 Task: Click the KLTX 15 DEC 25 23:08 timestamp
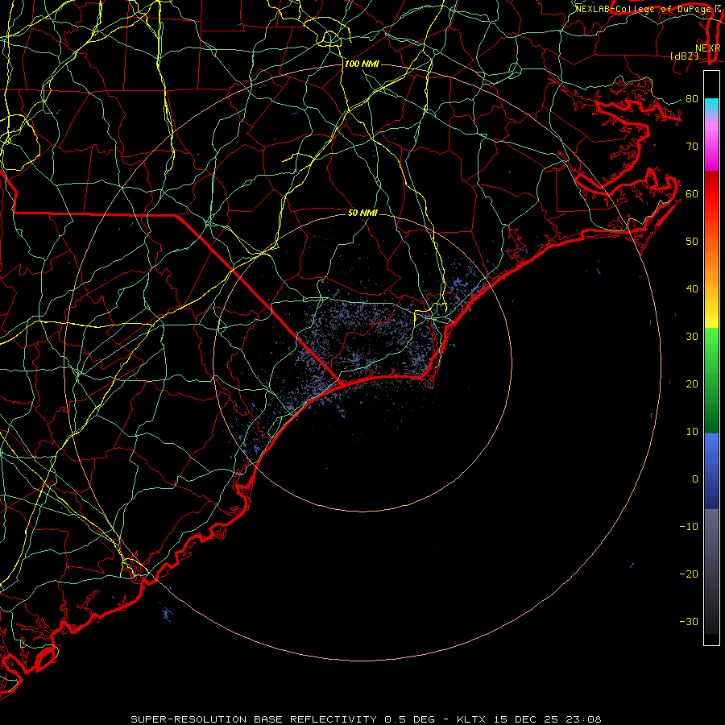(x=529, y=719)
